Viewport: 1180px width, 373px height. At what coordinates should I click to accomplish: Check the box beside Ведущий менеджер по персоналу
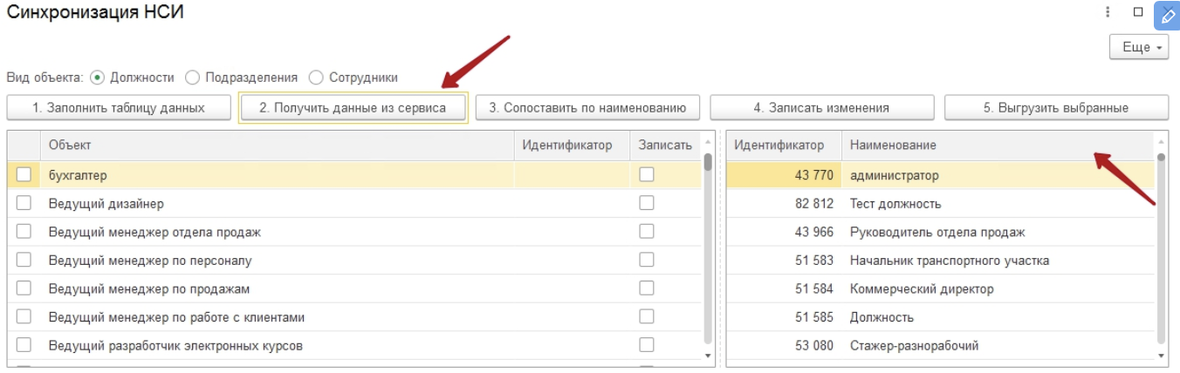point(24,260)
